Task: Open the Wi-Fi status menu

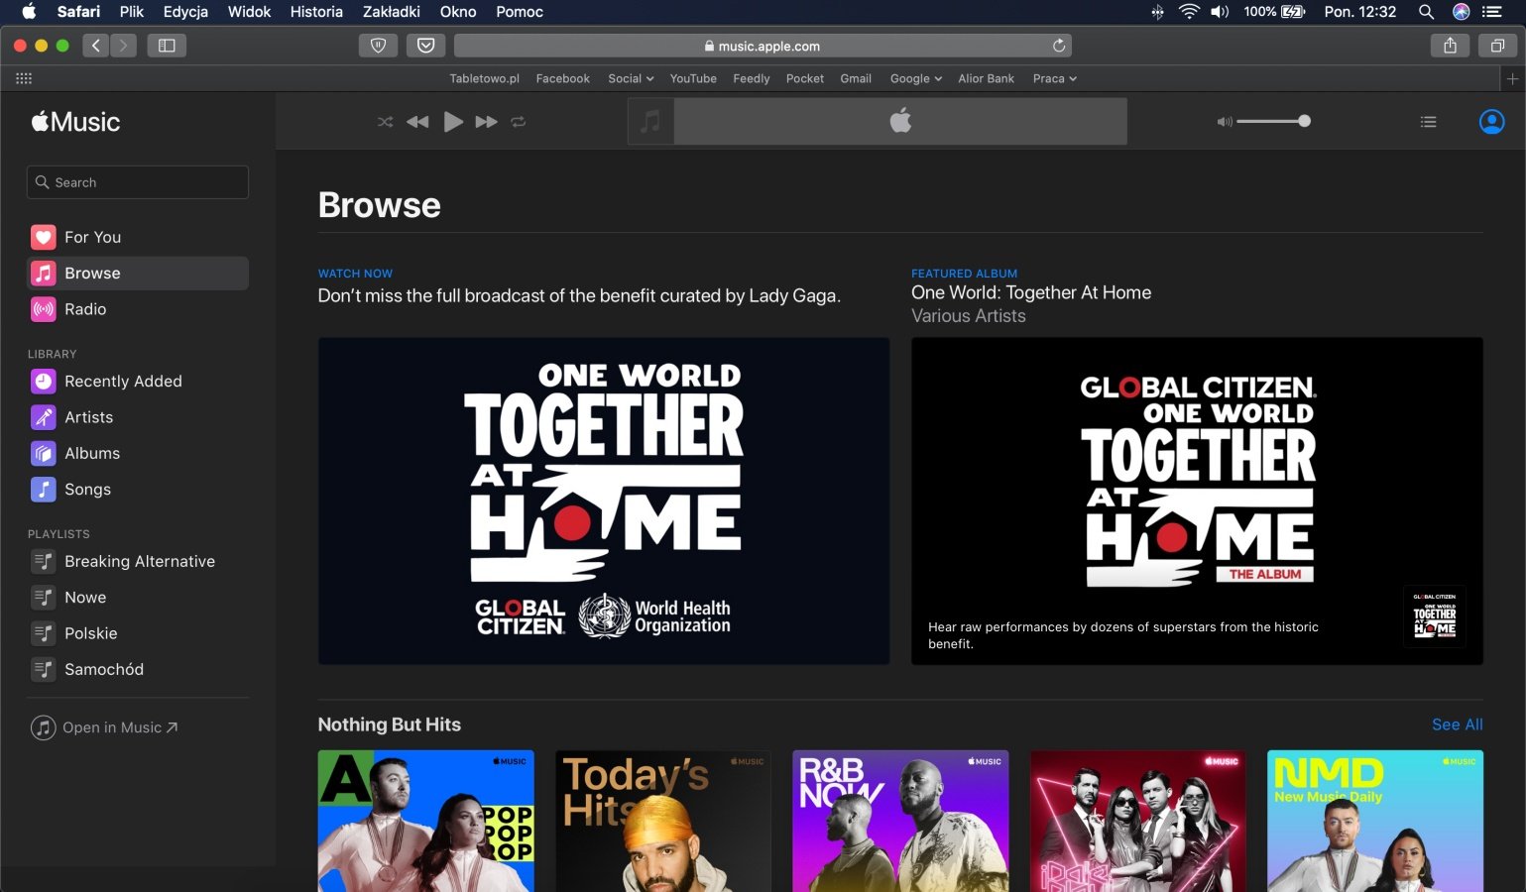Action: click(1189, 12)
